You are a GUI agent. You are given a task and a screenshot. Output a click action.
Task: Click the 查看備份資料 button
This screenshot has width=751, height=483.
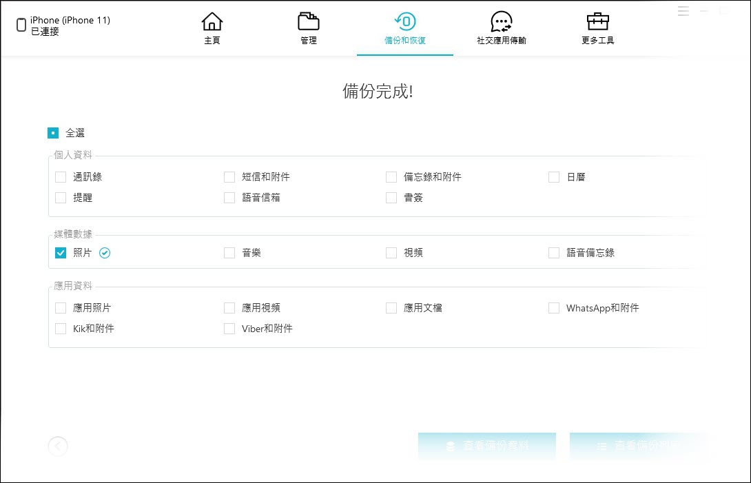(486, 446)
